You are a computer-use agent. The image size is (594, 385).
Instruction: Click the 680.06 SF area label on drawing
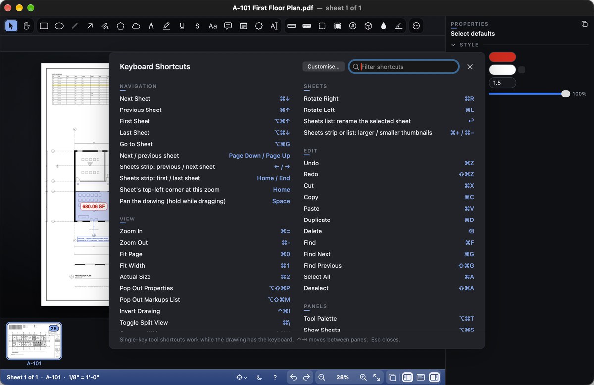tap(94, 206)
